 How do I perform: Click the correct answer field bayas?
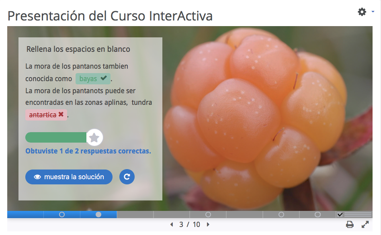tap(88, 79)
